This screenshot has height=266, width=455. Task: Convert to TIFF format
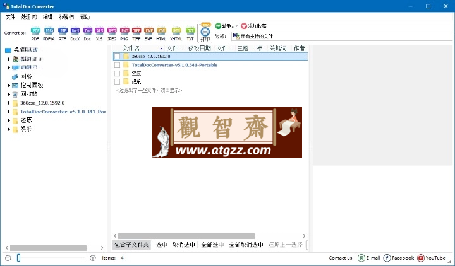point(136,31)
